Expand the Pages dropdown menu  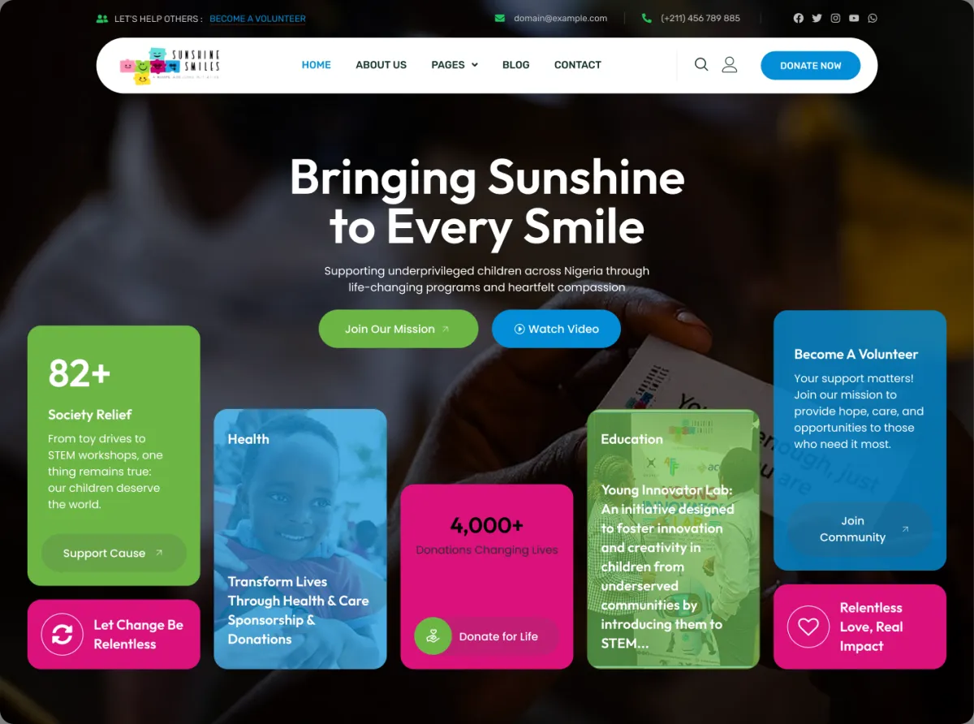tap(455, 65)
